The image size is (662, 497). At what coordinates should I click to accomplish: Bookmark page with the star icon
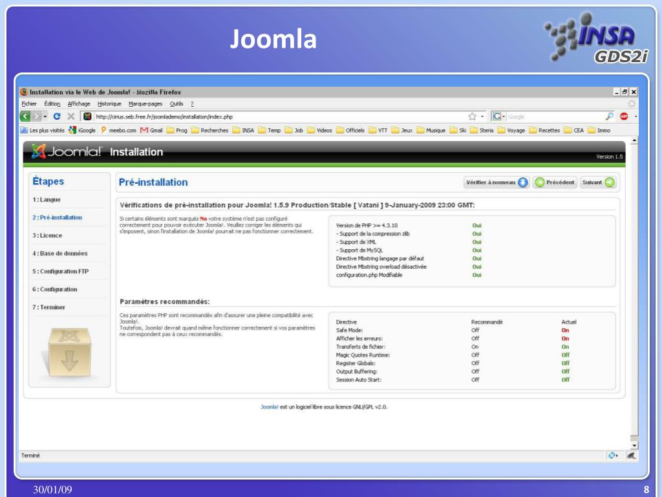[472, 116]
